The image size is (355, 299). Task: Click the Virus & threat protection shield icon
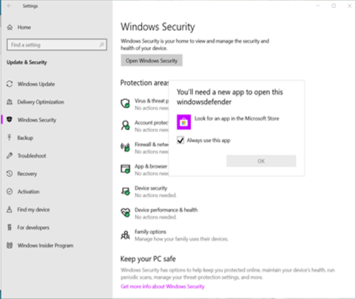point(125,103)
